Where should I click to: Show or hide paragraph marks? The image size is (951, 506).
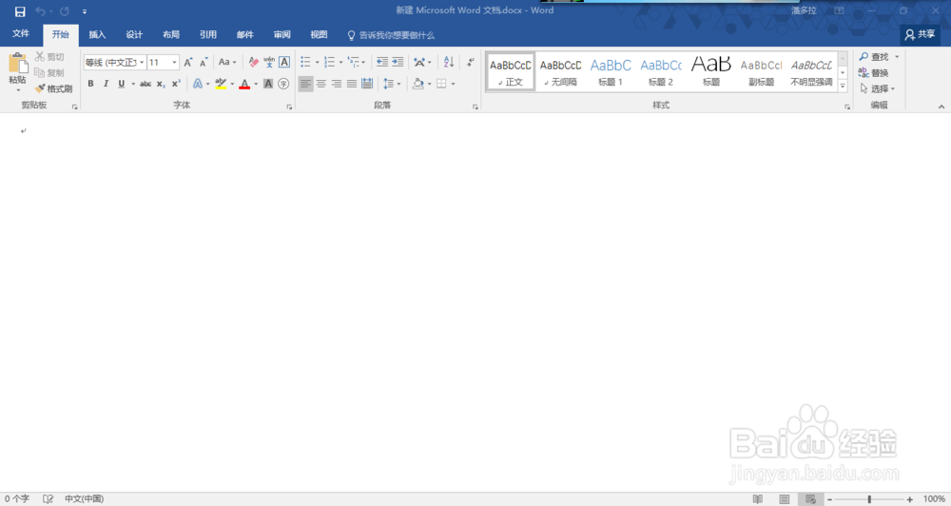[x=471, y=62]
